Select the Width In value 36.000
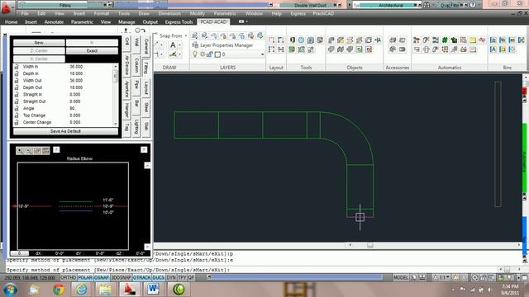This screenshot has width=529, height=297. (76, 67)
